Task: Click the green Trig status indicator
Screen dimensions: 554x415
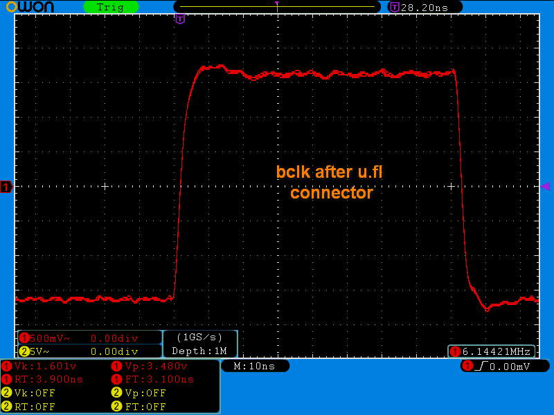Action: tap(111, 7)
